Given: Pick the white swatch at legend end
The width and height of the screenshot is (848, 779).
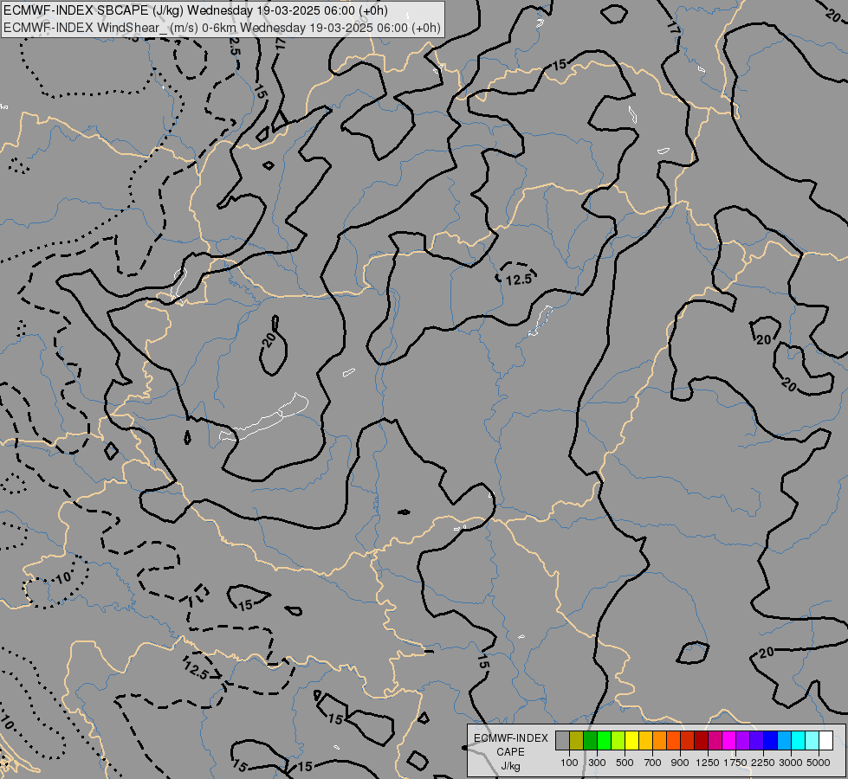Looking at the screenshot, I should pos(826,741).
